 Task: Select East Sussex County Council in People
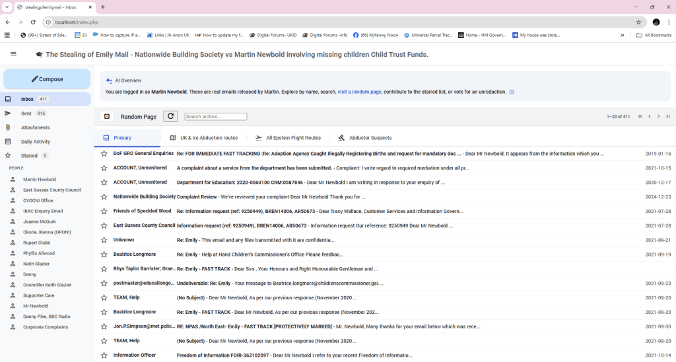tap(51, 190)
